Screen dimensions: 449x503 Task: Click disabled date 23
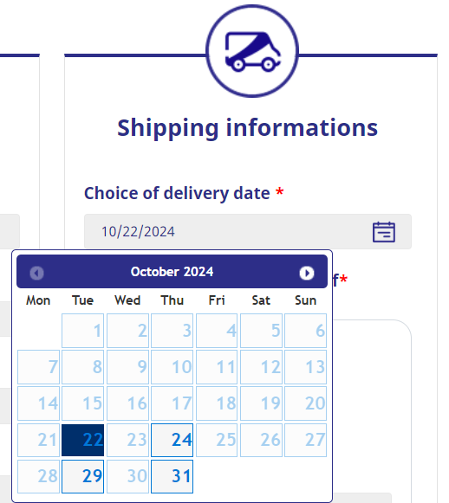click(127, 440)
